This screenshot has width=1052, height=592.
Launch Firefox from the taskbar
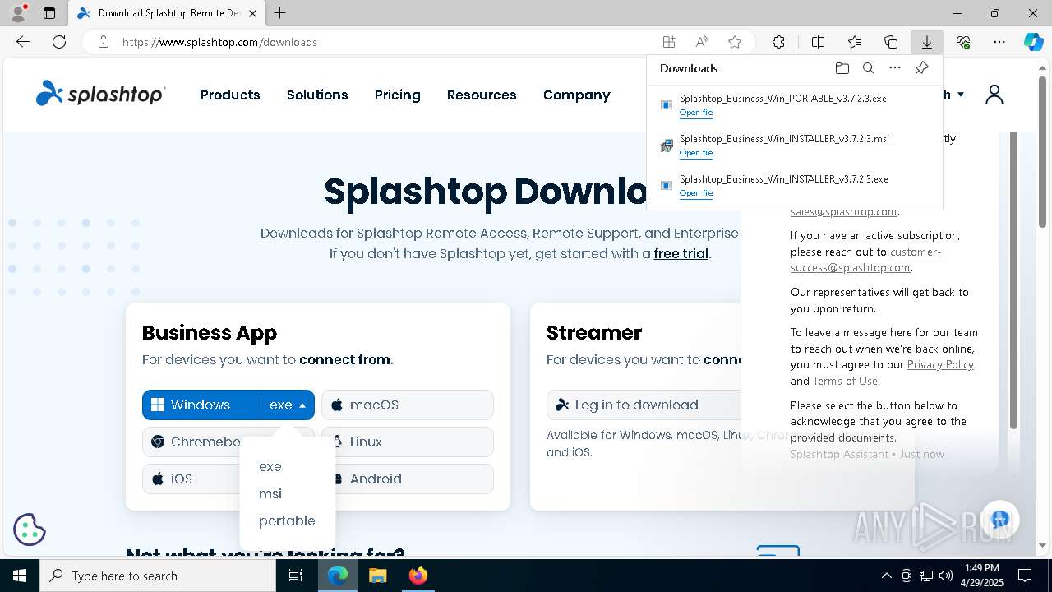tap(418, 576)
